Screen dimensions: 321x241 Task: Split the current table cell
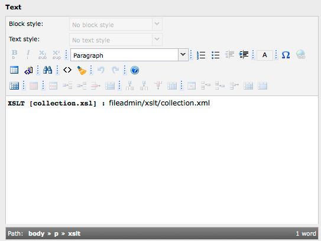[248, 85]
